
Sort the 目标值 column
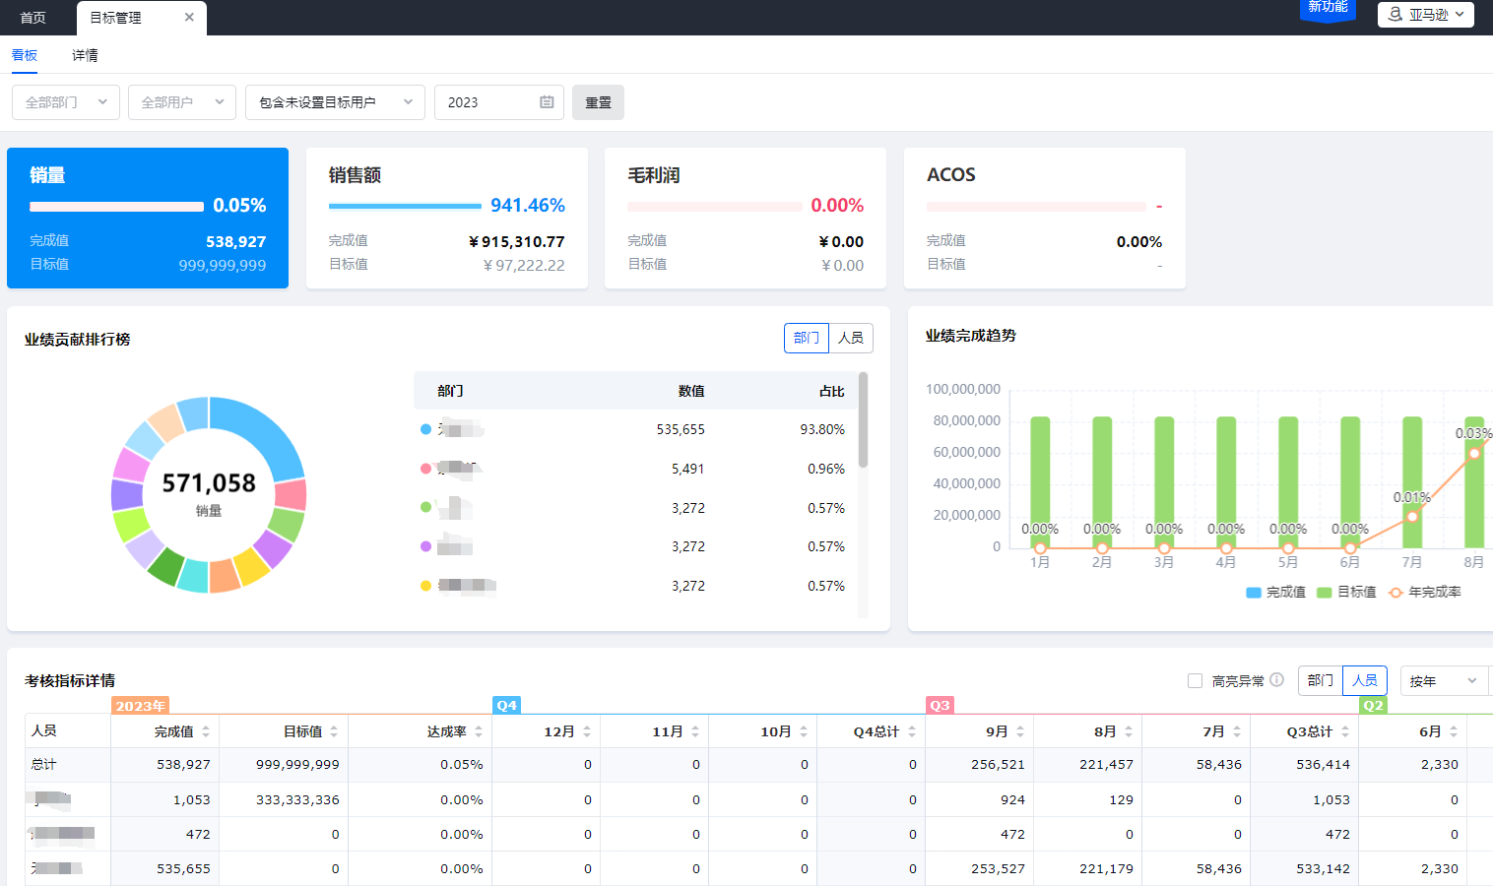tap(334, 731)
